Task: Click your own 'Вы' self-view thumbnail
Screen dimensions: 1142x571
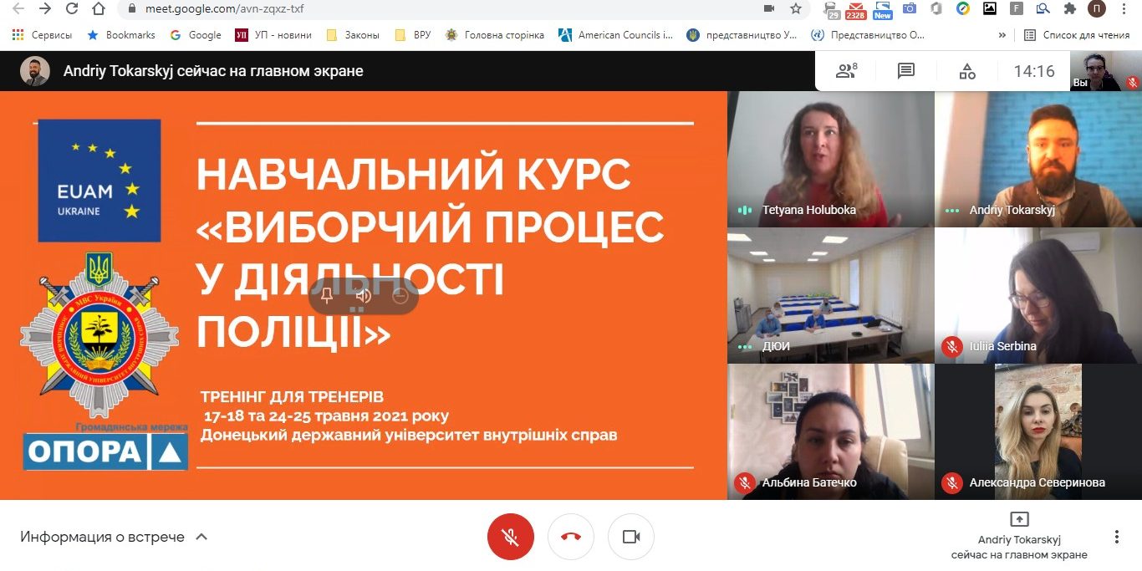Action: 1105,71
